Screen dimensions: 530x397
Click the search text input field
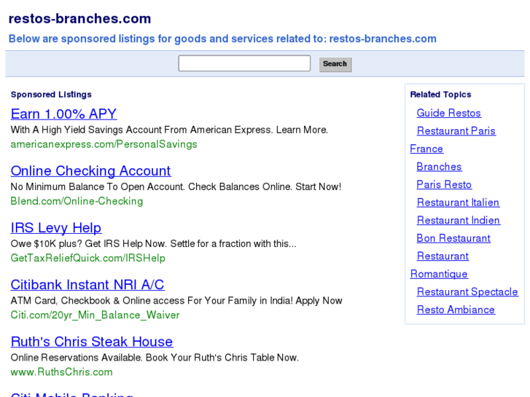pos(244,63)
